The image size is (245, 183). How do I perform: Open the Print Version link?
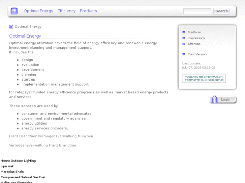(x=197, y=54)
